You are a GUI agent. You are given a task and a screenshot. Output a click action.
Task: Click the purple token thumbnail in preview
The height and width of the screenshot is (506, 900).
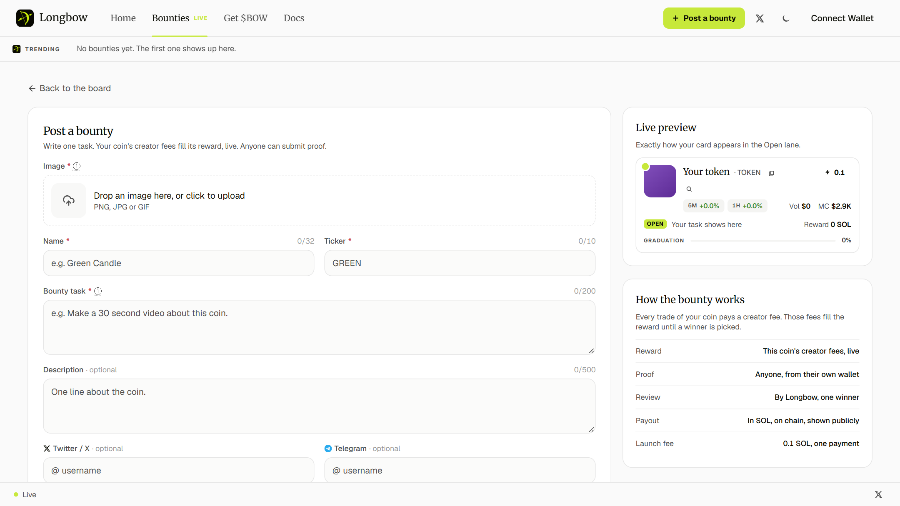(x=660, y=181)
